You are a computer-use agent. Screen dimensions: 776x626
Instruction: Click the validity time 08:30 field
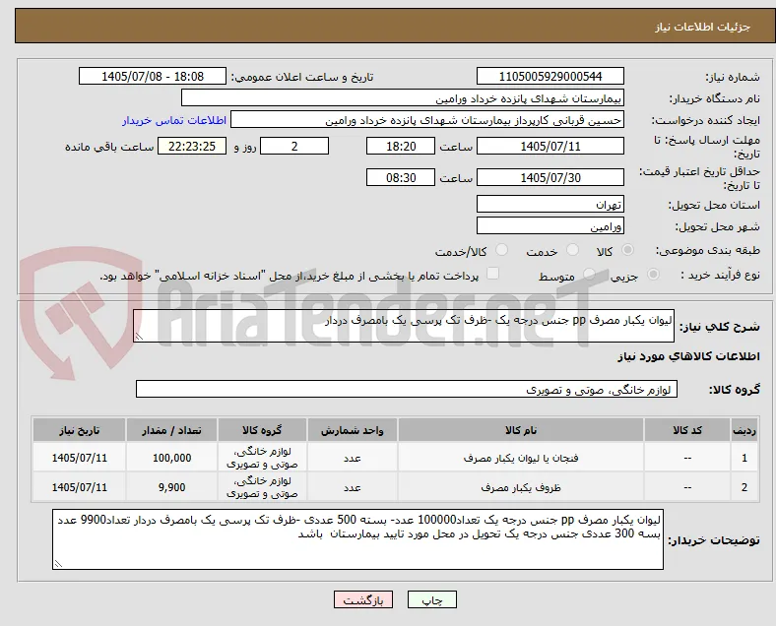point(401,177)
